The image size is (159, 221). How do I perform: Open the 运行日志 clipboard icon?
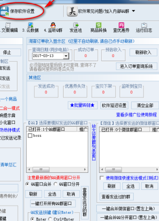[144, 25]
